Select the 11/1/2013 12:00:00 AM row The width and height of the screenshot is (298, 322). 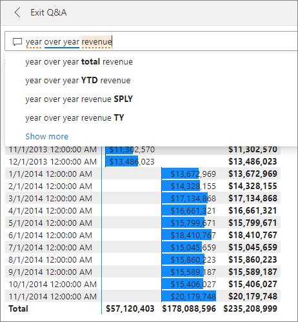[143, 149]
